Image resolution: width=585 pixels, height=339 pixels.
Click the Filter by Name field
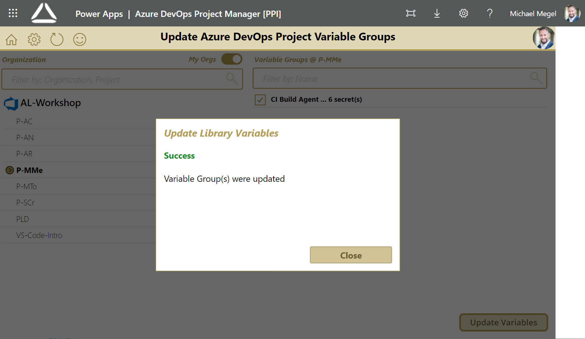click(x=400, y=78)
